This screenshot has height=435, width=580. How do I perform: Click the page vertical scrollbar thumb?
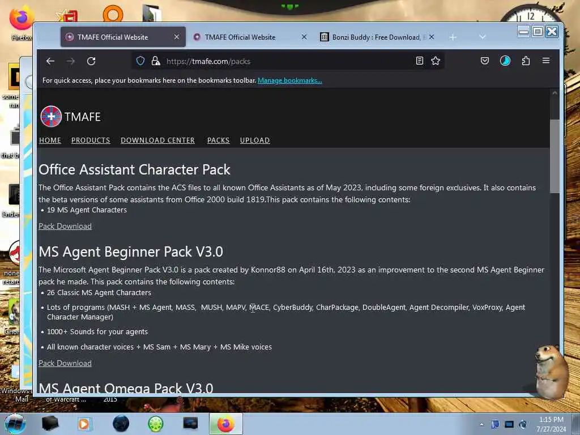click(555, 156)
